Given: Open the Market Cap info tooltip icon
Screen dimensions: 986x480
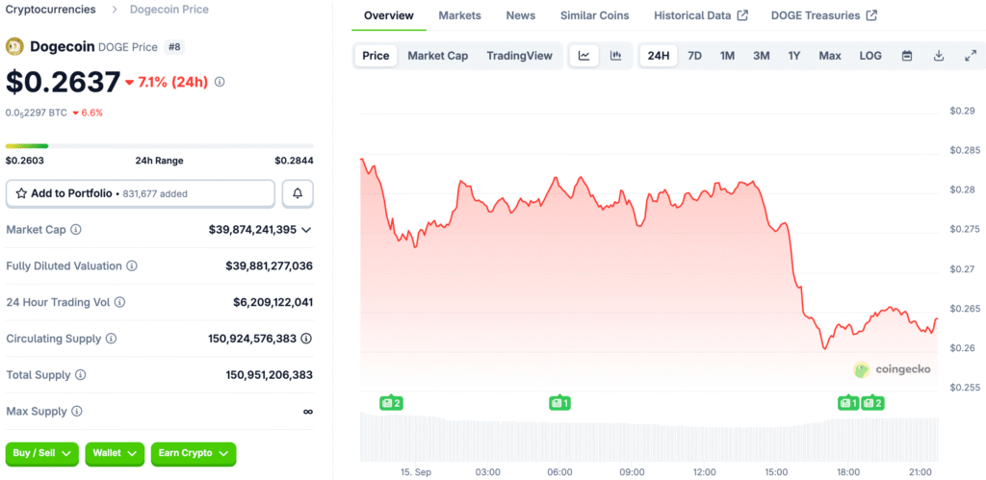Looking at the screenshot, I should pyautogui.click(x=75, y=230).
